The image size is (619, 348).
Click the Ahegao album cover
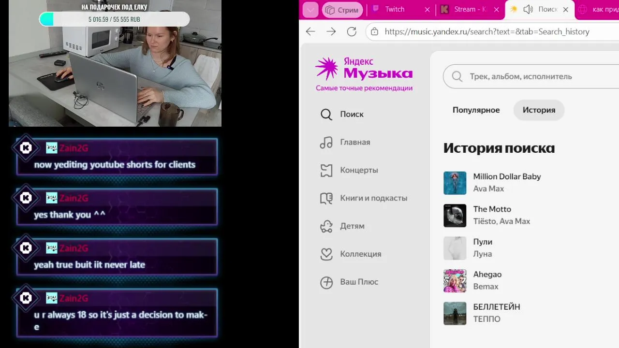coord(455,281)
